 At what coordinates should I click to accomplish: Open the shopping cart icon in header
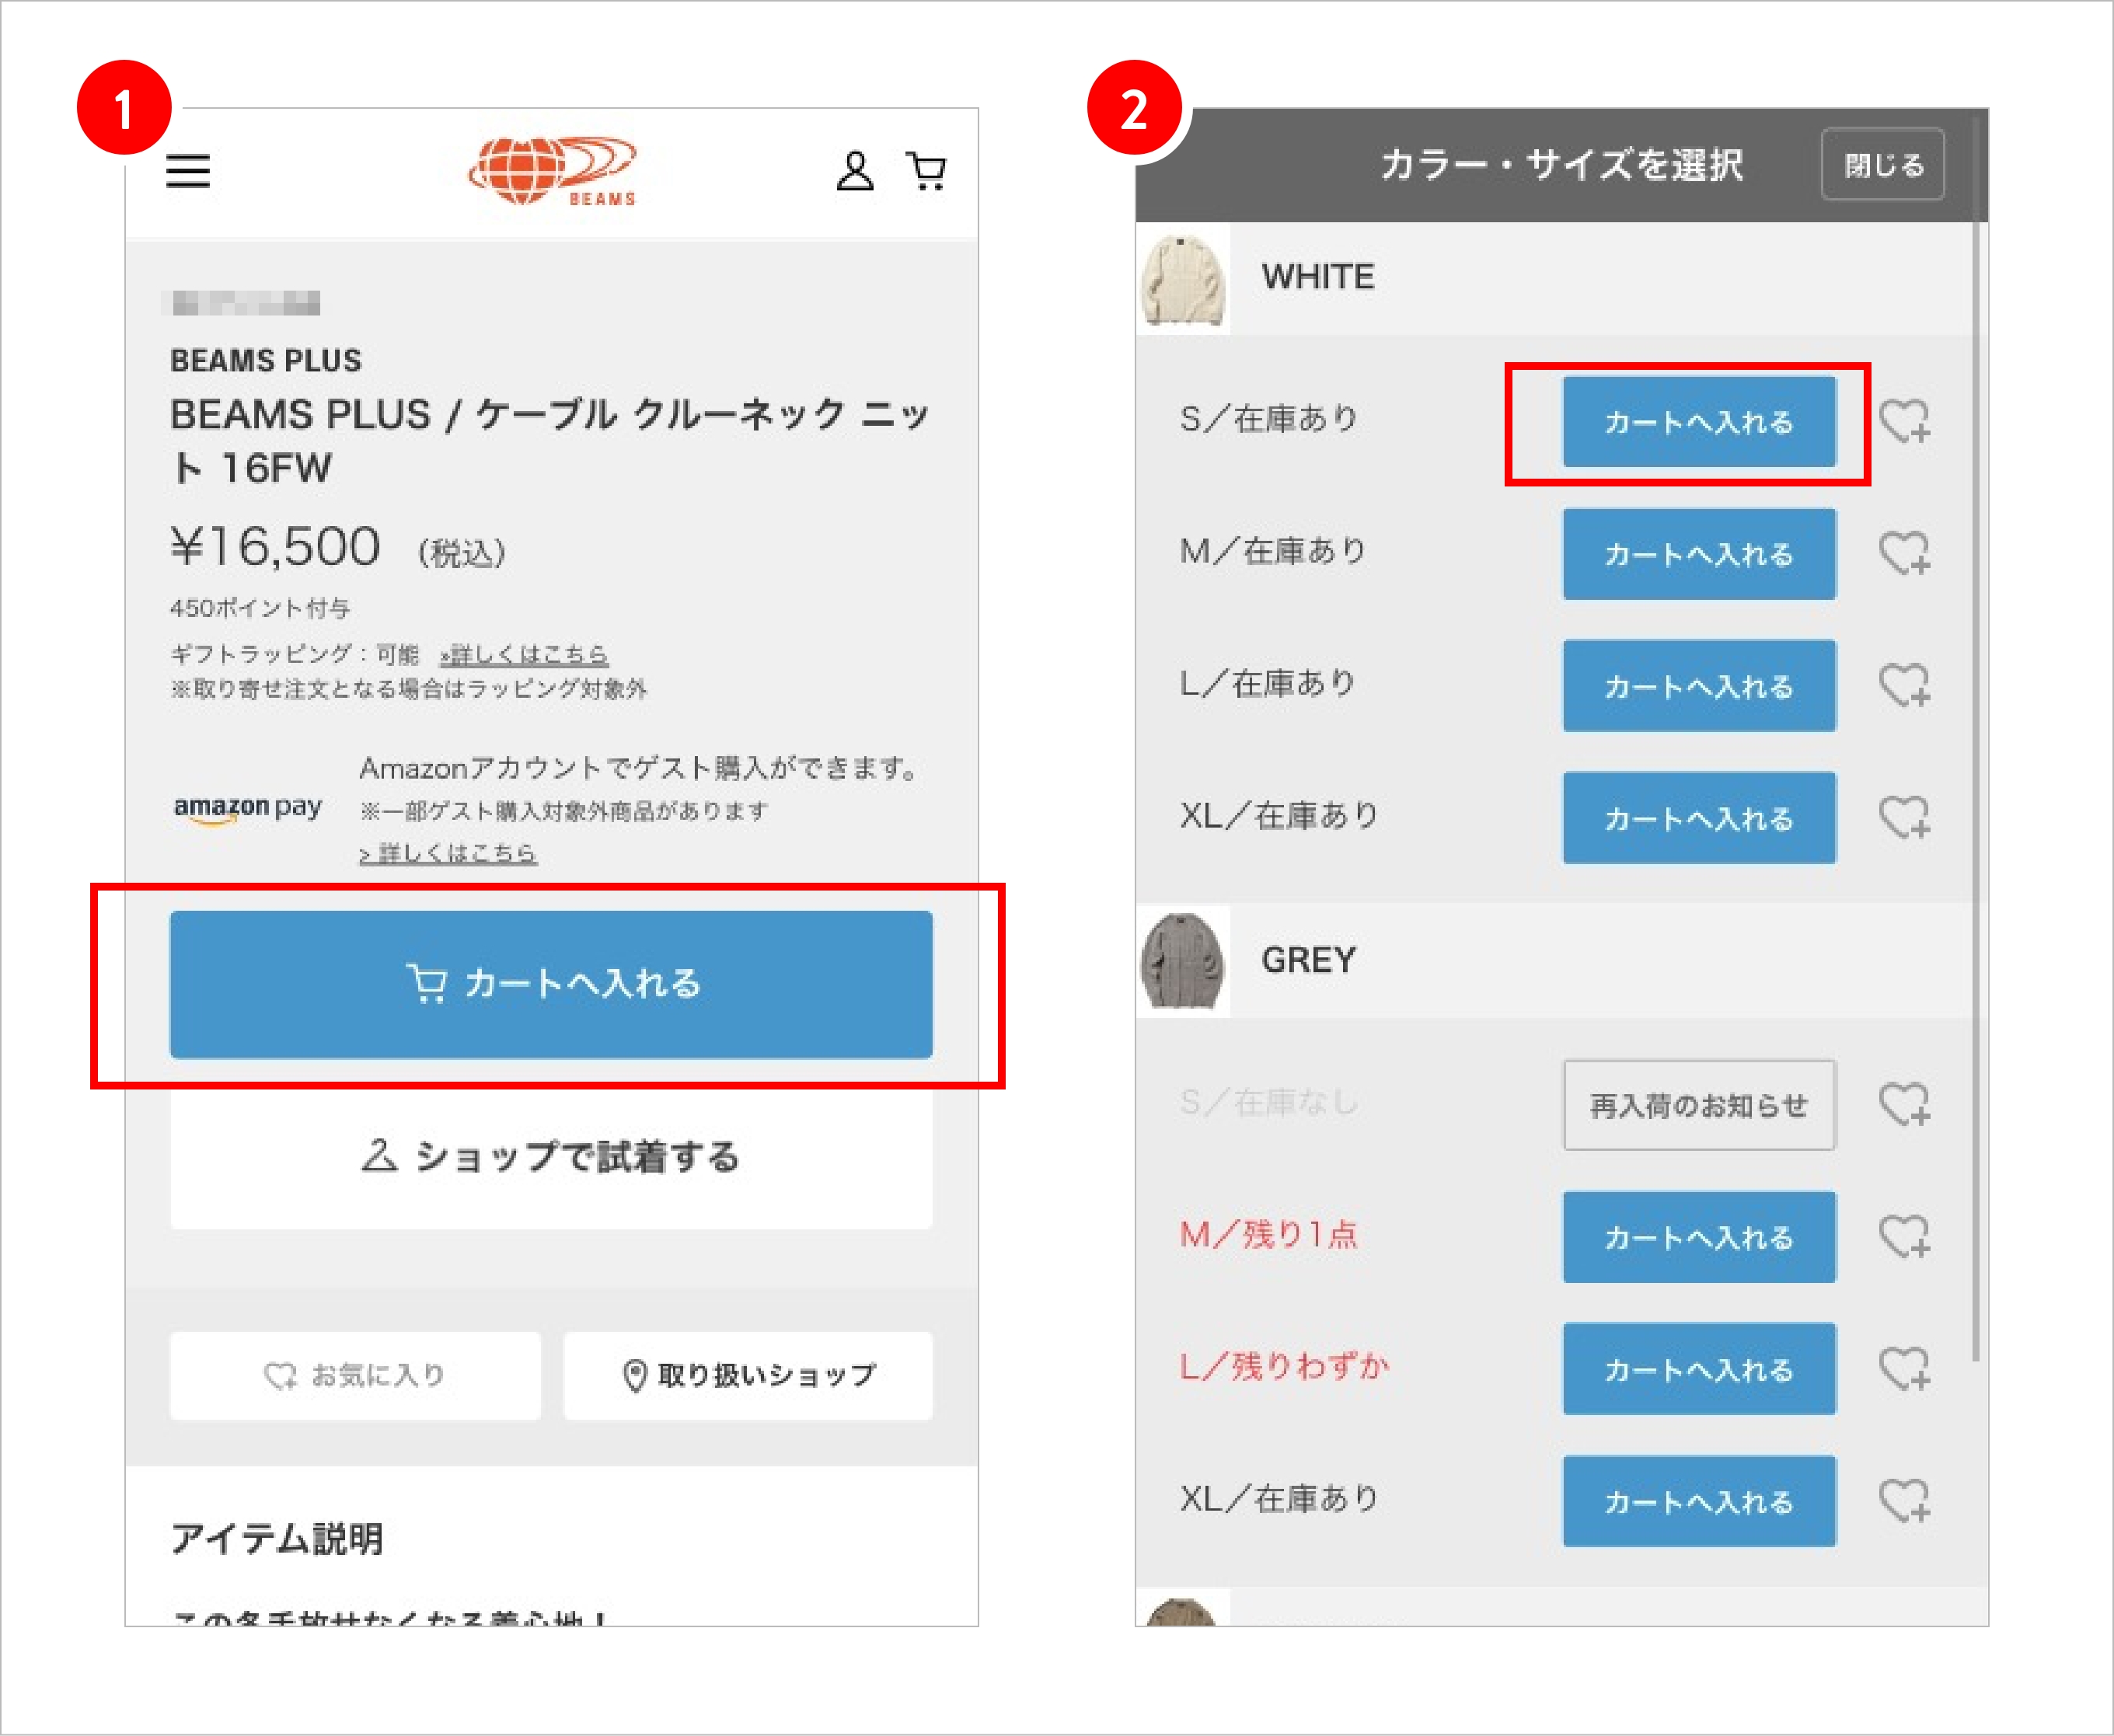[926, 171]
